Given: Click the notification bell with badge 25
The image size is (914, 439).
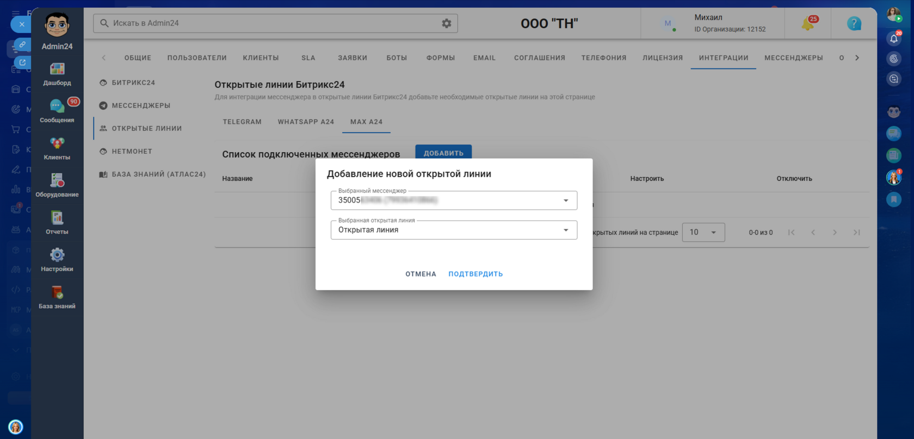Looking at the screenshot, I should [808, 23].
